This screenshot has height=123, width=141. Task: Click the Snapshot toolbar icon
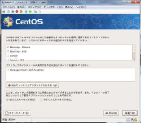(36, 12)
